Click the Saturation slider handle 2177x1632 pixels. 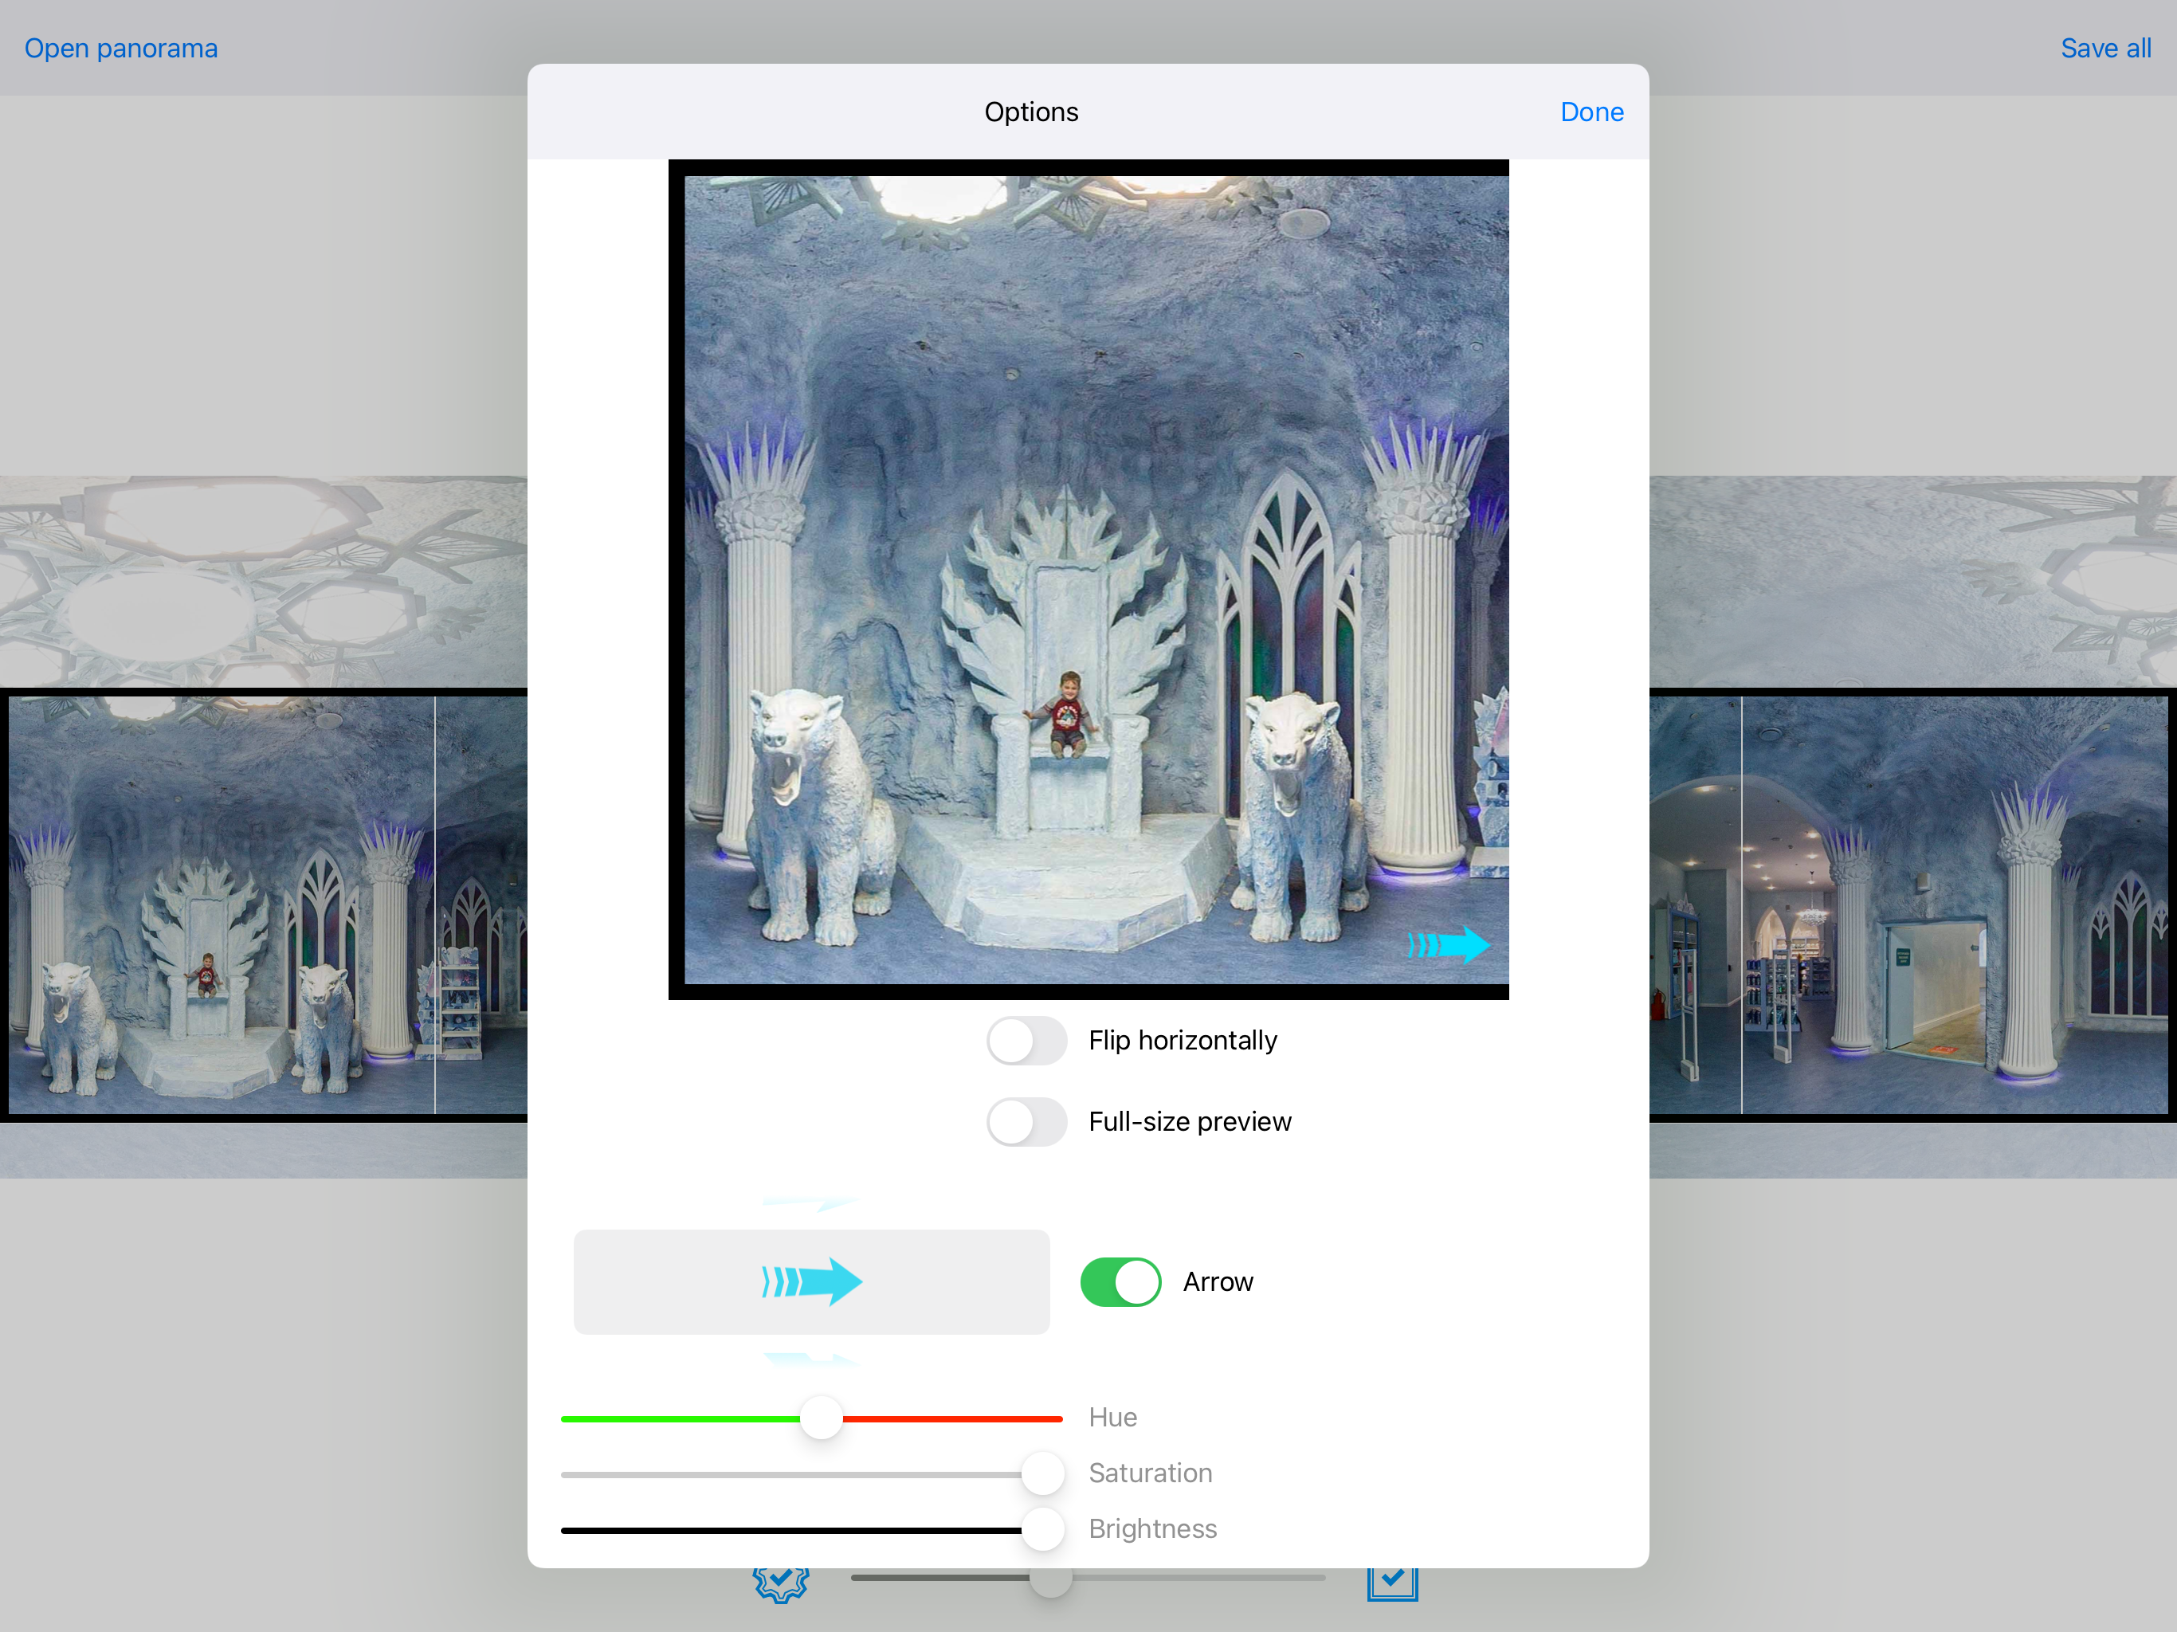coord(1042,1473)
